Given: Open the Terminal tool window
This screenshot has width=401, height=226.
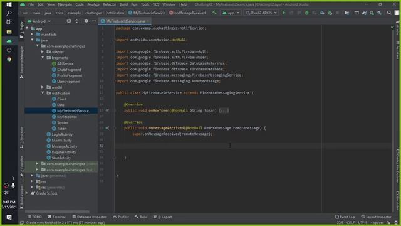Looking at the screenshot, I should click(56, 217).
